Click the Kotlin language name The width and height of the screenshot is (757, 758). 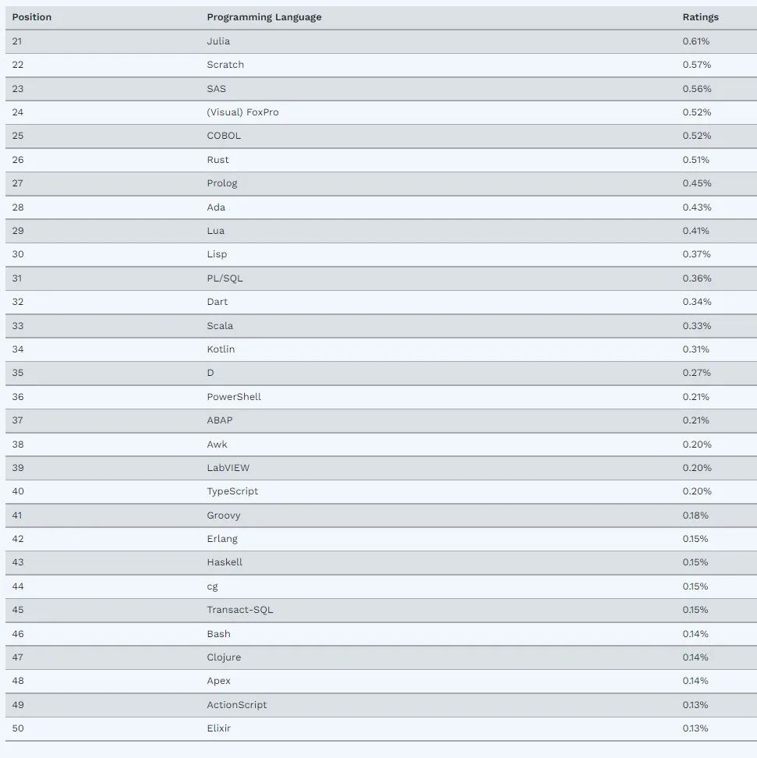click(221, 349)
